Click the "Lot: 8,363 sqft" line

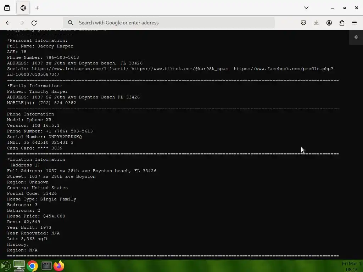coord(28,239)
